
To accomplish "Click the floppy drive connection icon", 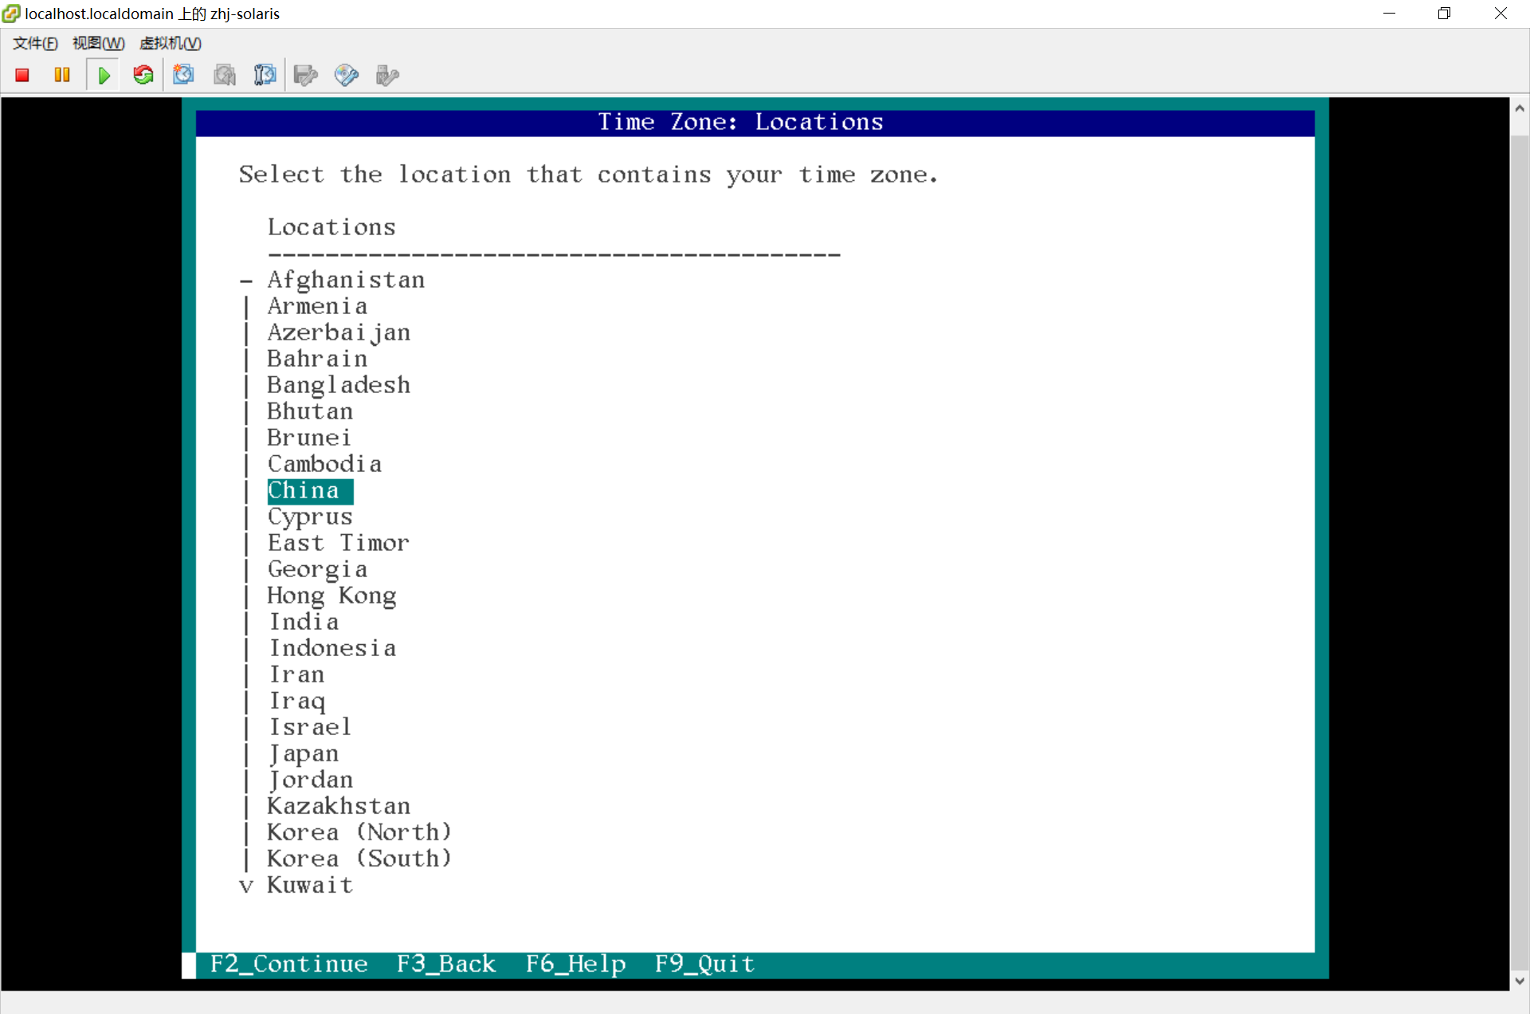I will [305, 75].
